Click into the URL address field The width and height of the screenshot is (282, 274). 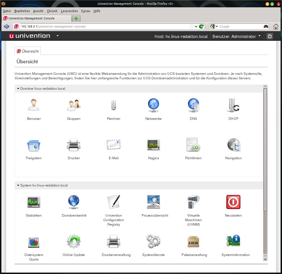[104, 26]
